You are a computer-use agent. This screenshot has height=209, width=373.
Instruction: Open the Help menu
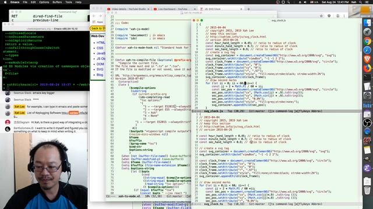click(79, 2)
